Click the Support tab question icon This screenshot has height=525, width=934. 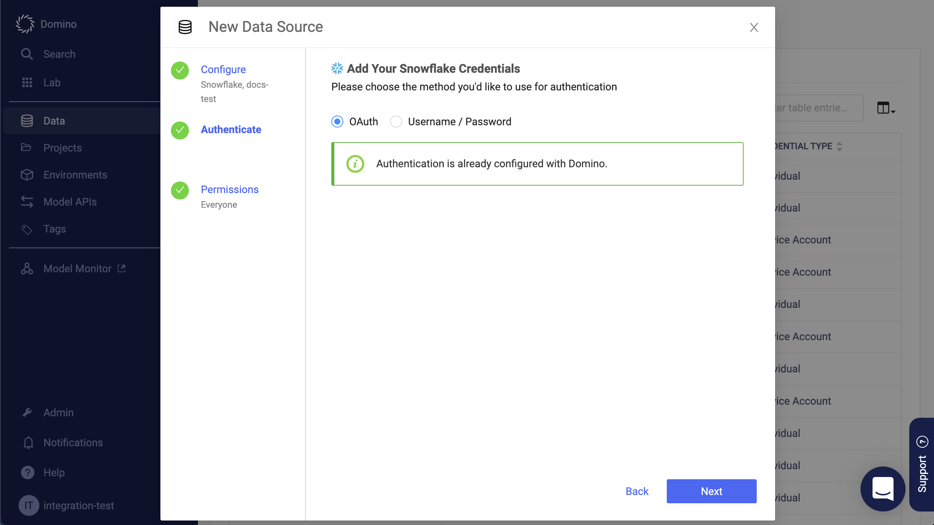[x=922, y=442]
